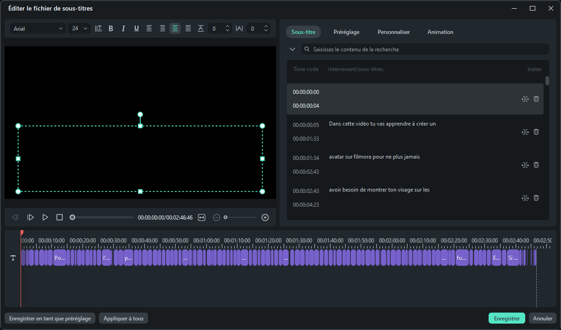This screenshot has width=561, height=330.
Task: Click the 00:01:00:00 mark on timeline ruler
Action: pyautogui.click(x=206, y=241)
